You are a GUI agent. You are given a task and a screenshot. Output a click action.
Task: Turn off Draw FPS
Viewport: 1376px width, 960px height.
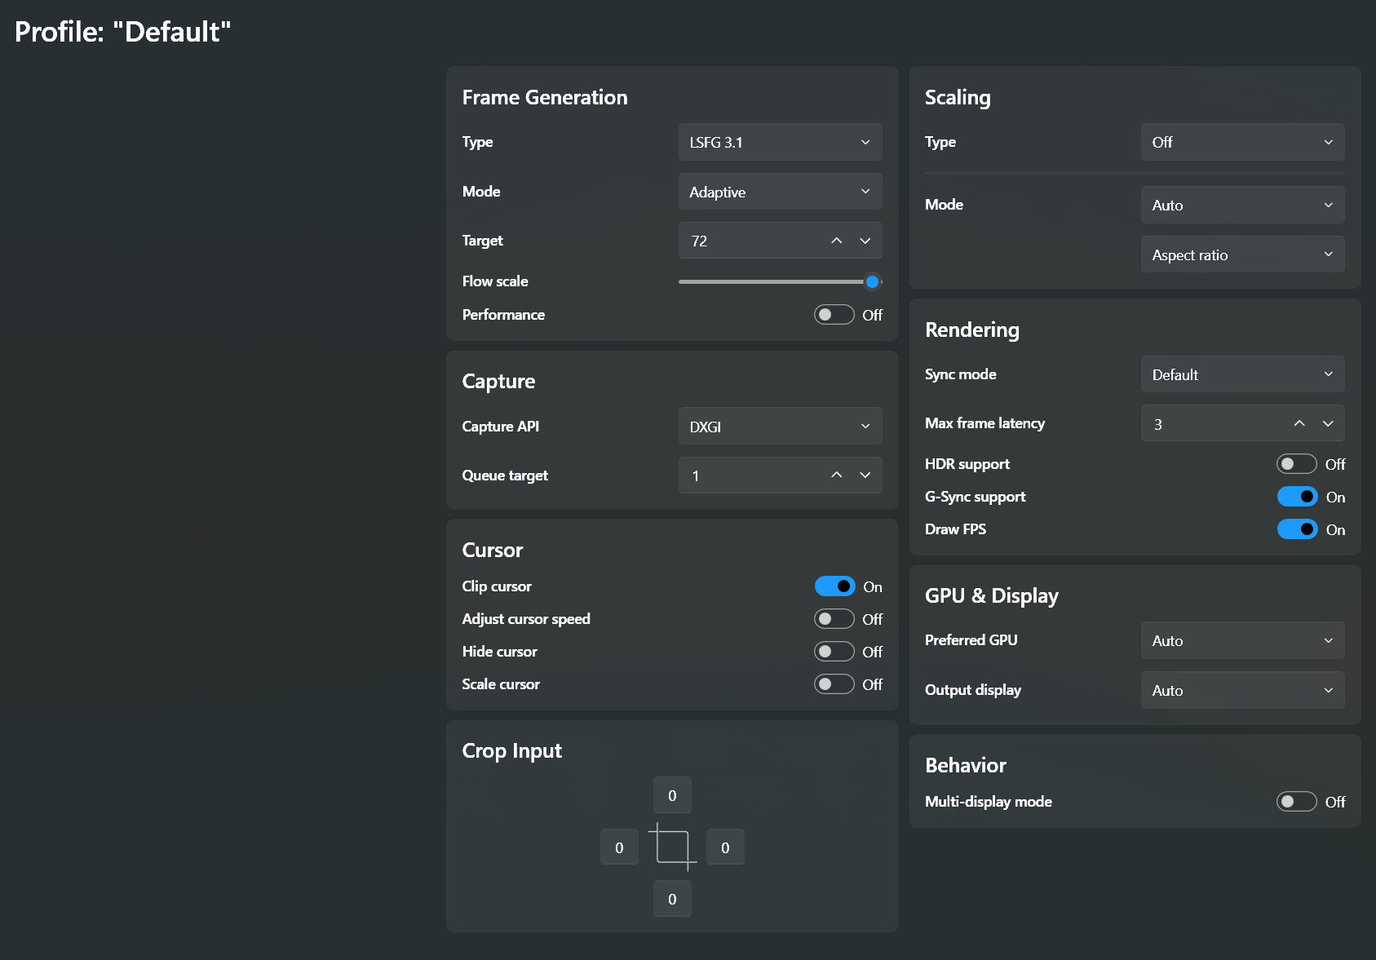1297,529
